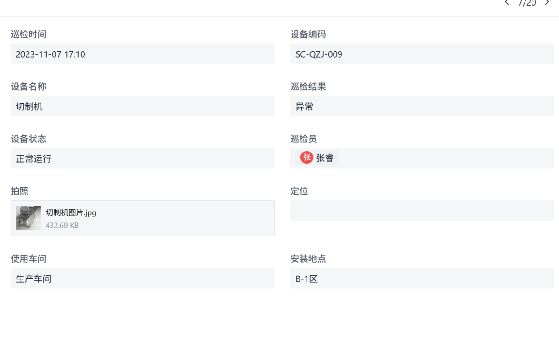Click the 切制机图片.jpg file name
The height and width of the screenshot is (345, 559).
71,213
